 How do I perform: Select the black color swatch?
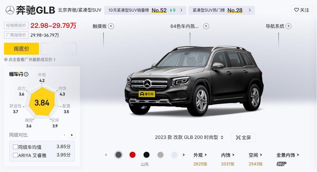(x=147, y=155)
